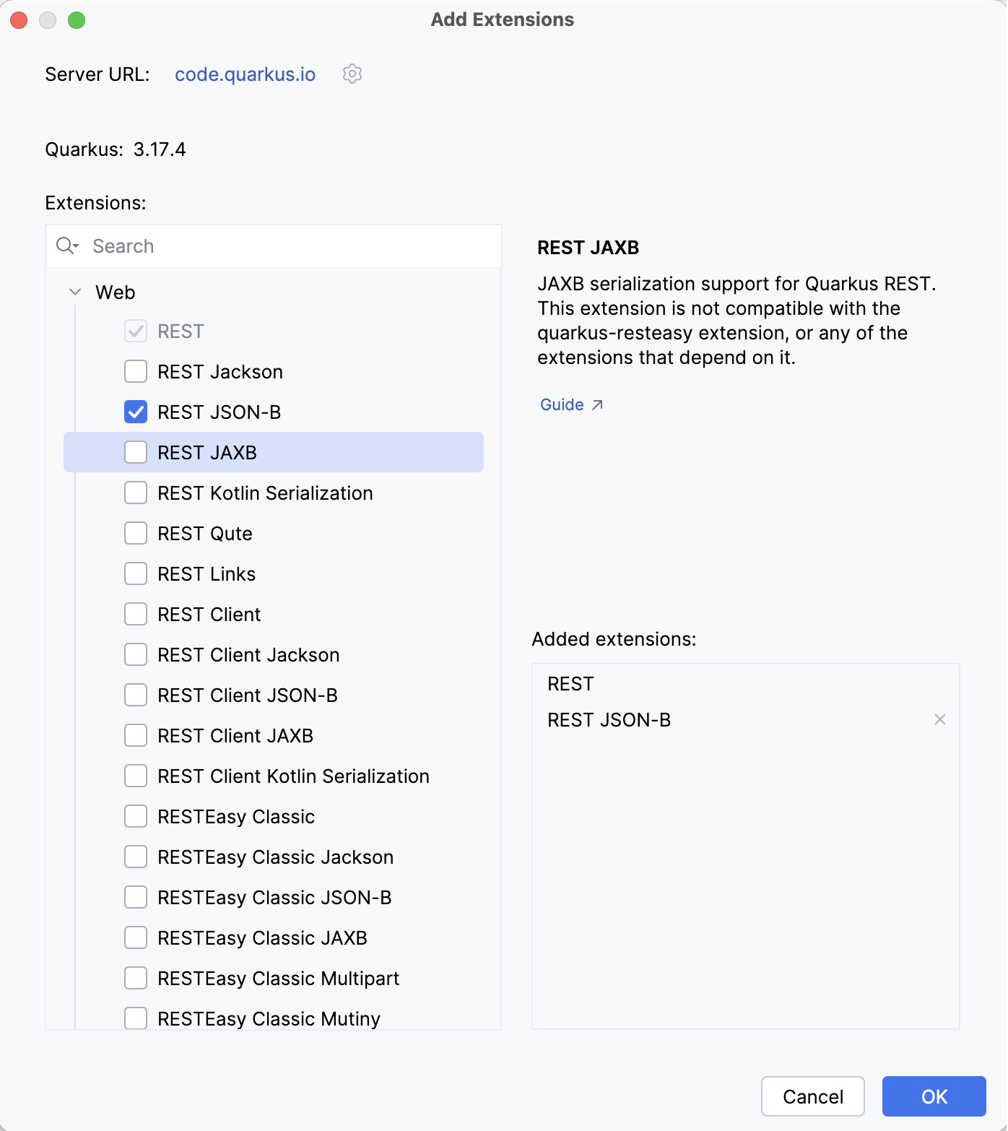The image size is (1008, 1131).
Task: Check the RESTEasy Classic checkbox
Action: 135,816
